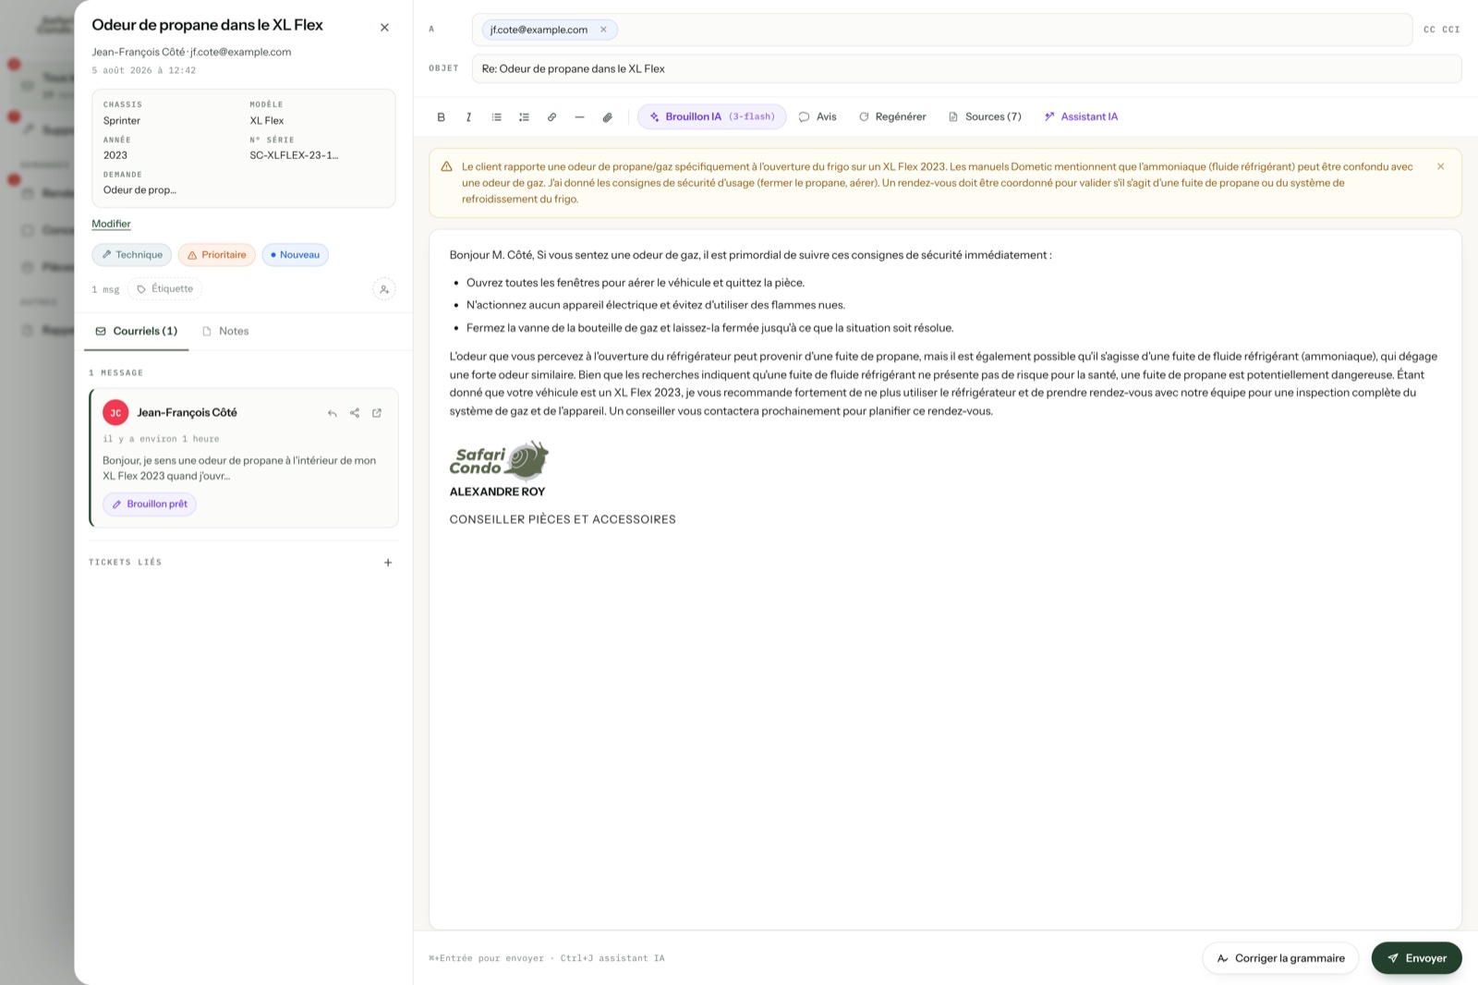
Task: Share Jean-François Côté's message
Action: pyautogui.click(x=355, y=413)
